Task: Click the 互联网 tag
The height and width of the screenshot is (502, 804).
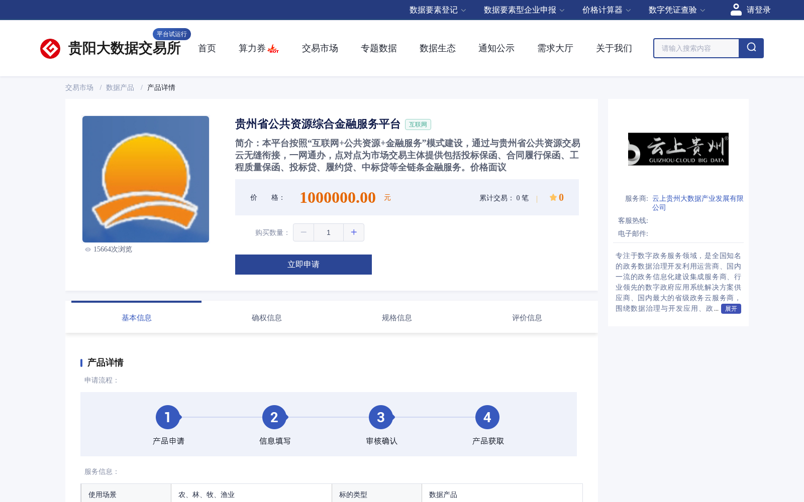Action: coord(418,124)
